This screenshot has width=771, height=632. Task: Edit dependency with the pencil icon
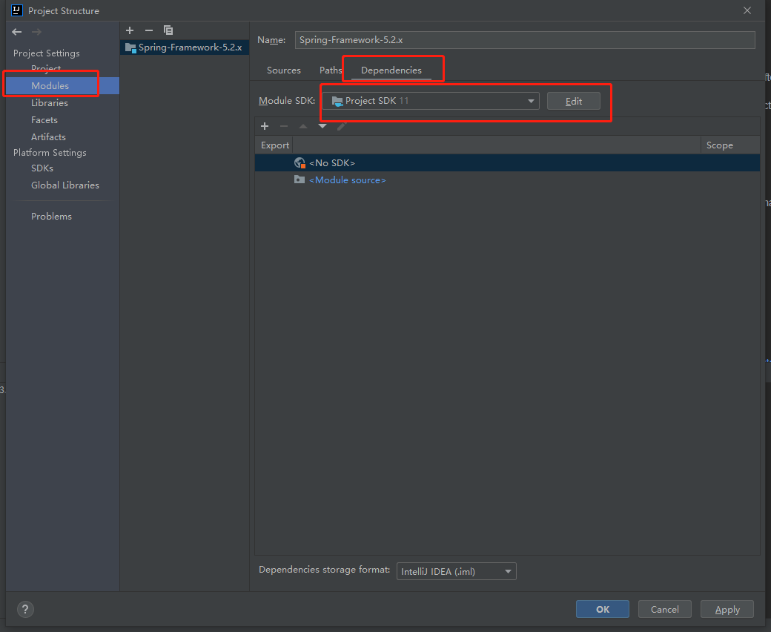click(342, 126)
